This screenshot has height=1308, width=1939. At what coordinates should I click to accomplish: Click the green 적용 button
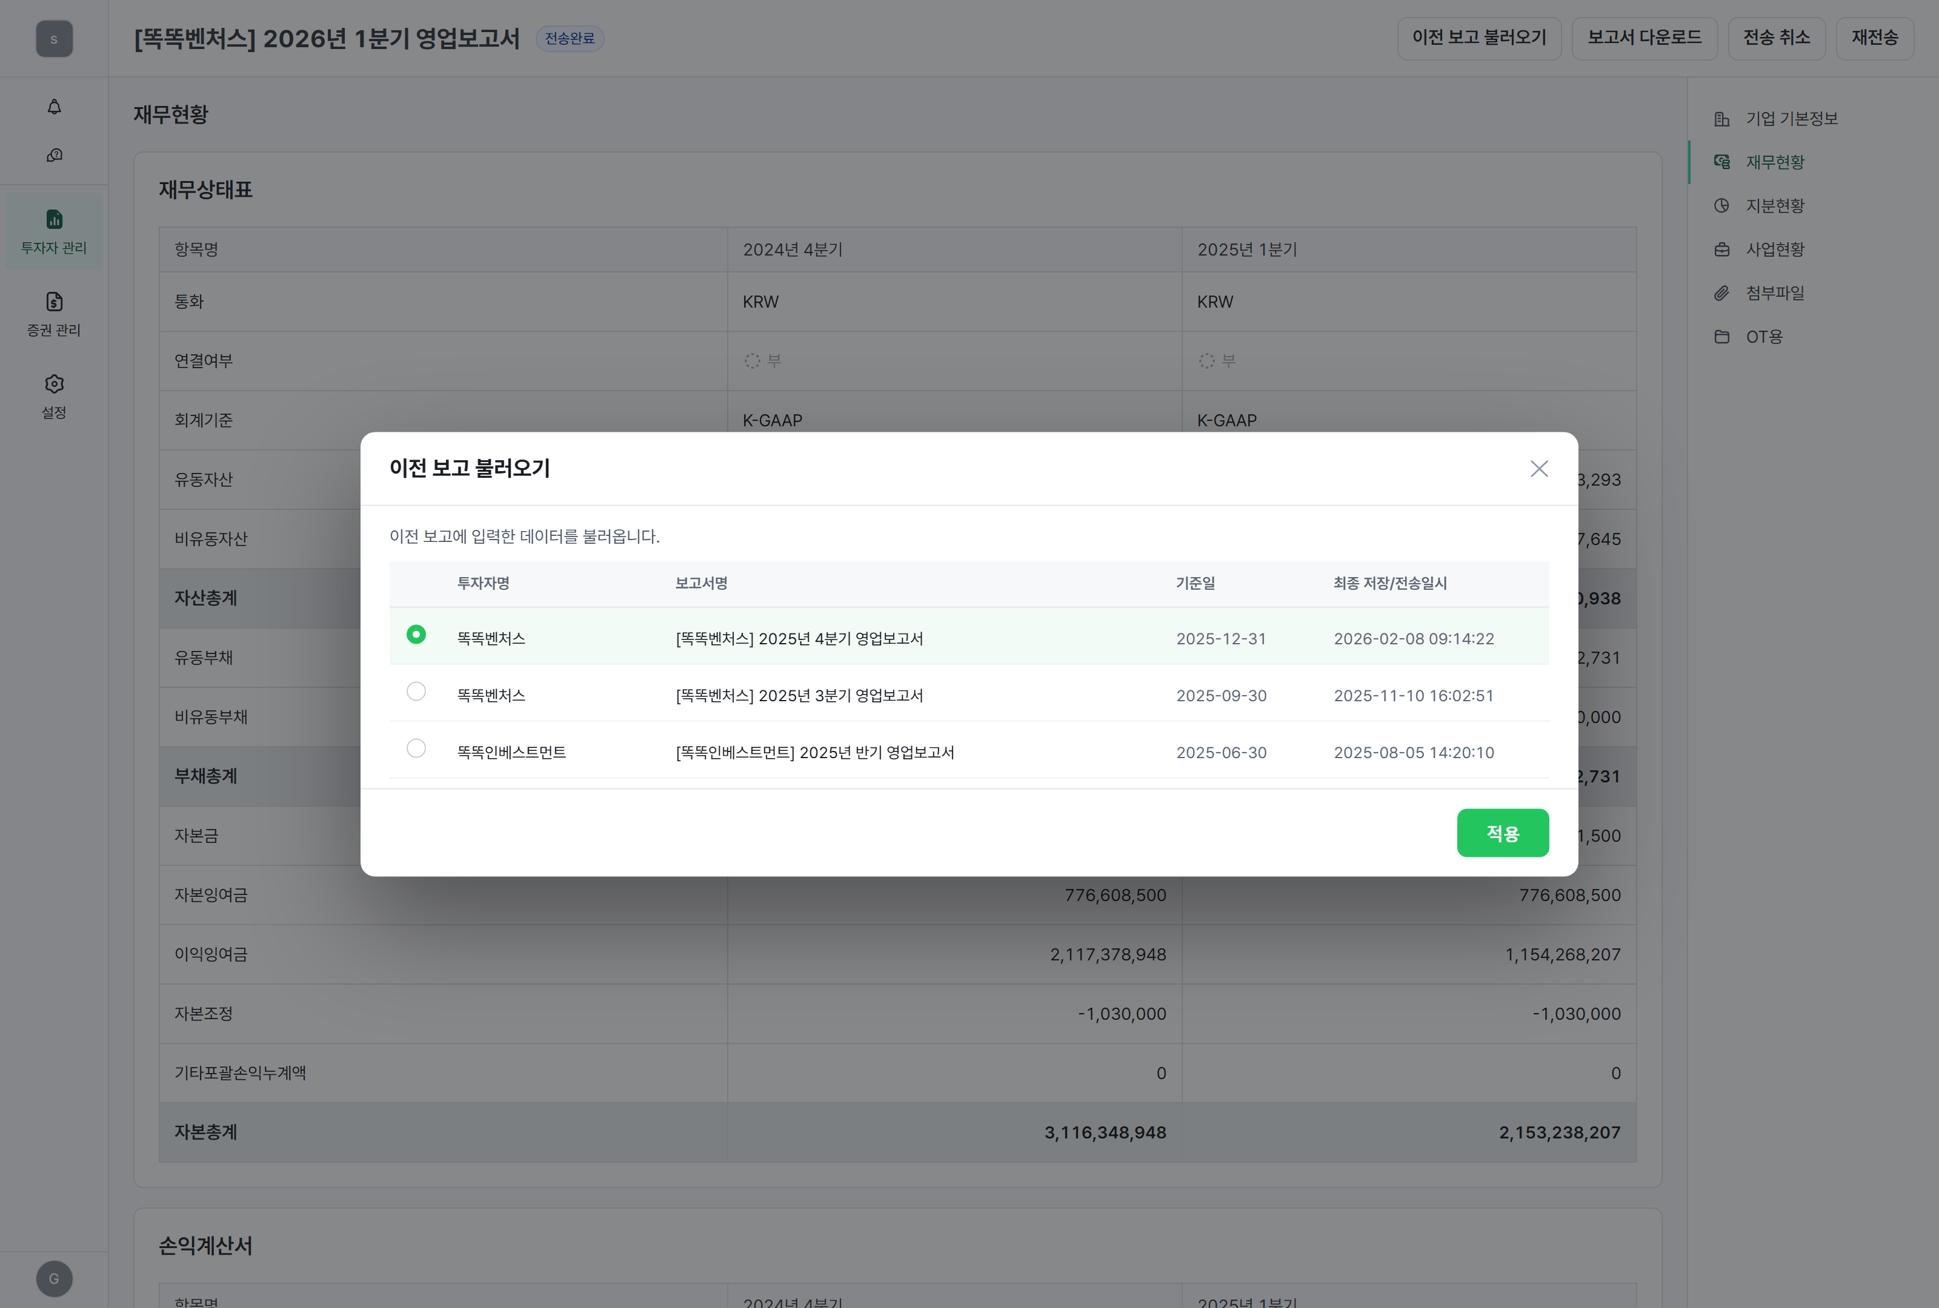point(1503,833)
